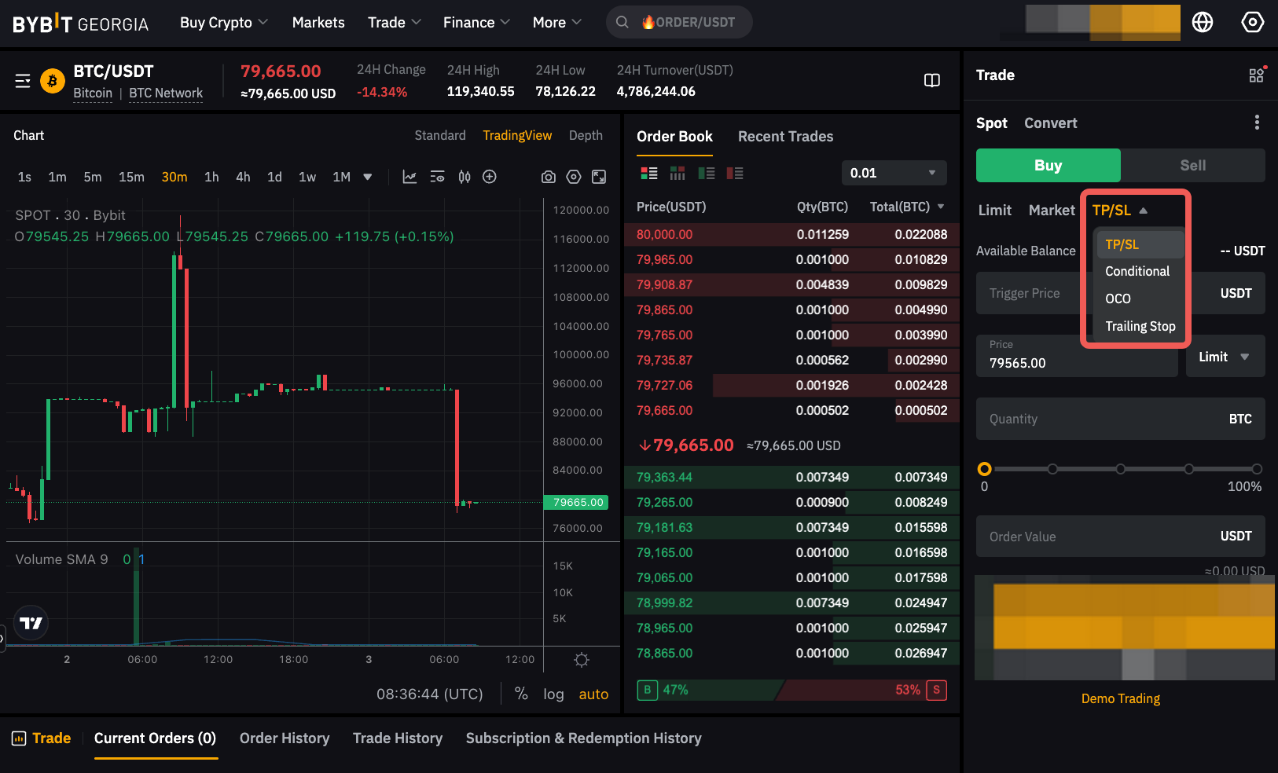This screenshot has width=1278, height=773.
Task: Open the Limit price type dropdown
Action: (1224, 357)
